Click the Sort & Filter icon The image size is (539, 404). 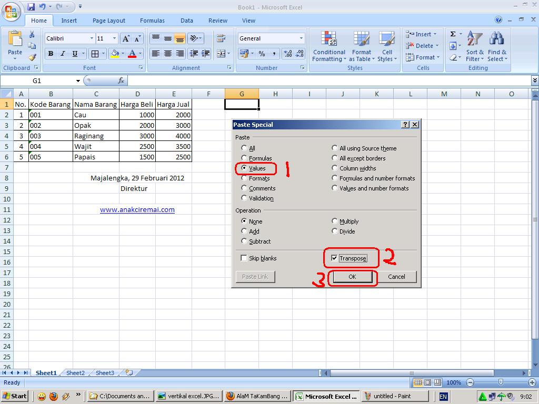click(474, 38)
